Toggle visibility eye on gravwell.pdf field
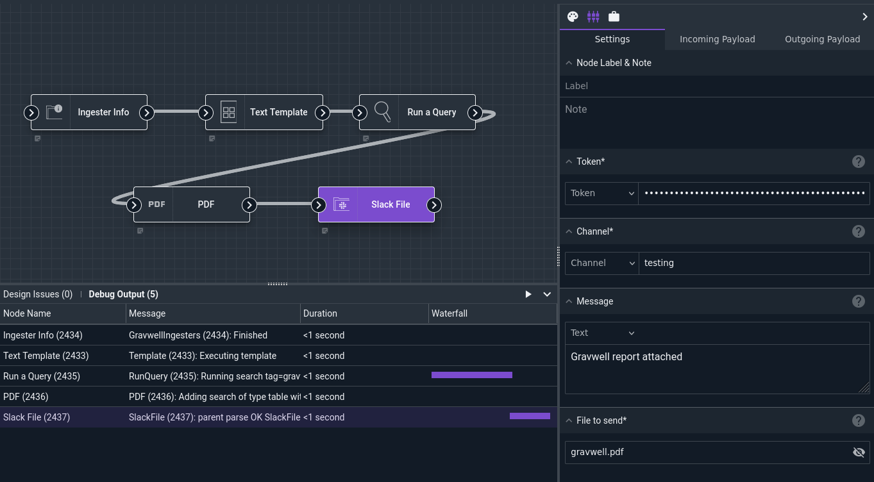874x482 pixels. click(859, 452)
